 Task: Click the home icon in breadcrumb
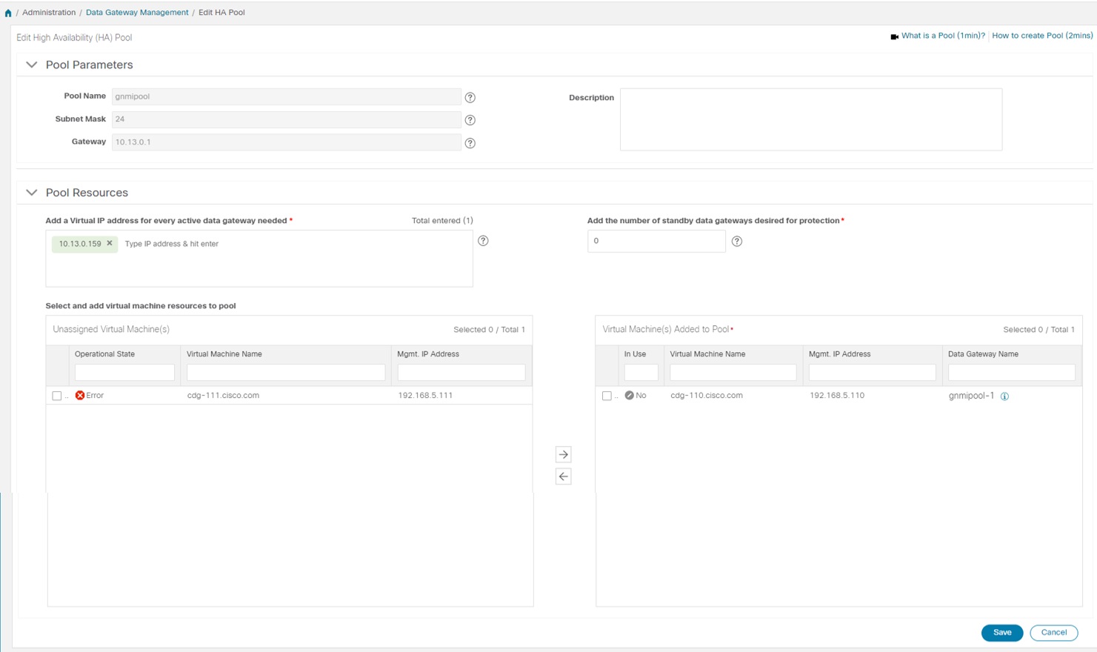[8, 13]
